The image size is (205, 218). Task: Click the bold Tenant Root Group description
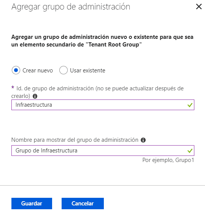click(x=102, y=41)
